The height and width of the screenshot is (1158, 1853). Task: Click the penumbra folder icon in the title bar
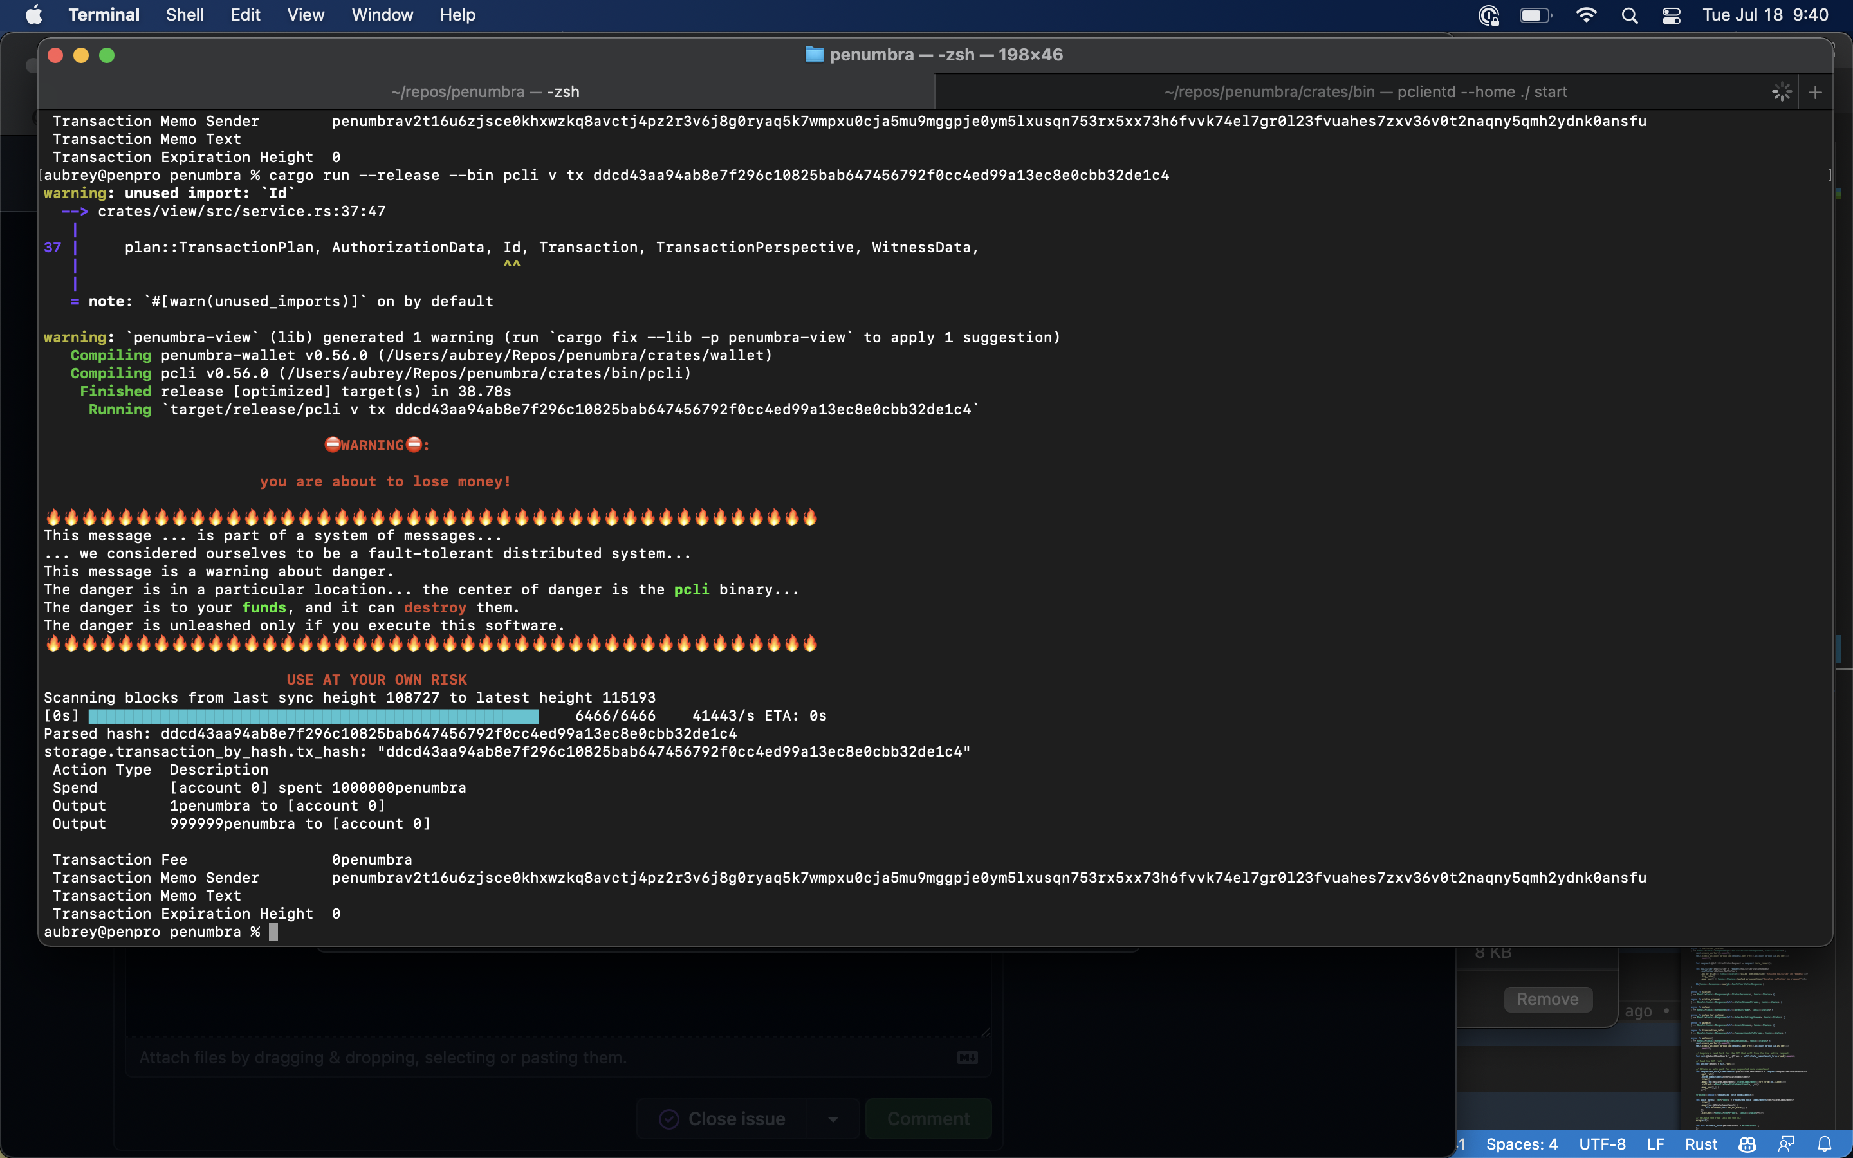pos(813,53)
